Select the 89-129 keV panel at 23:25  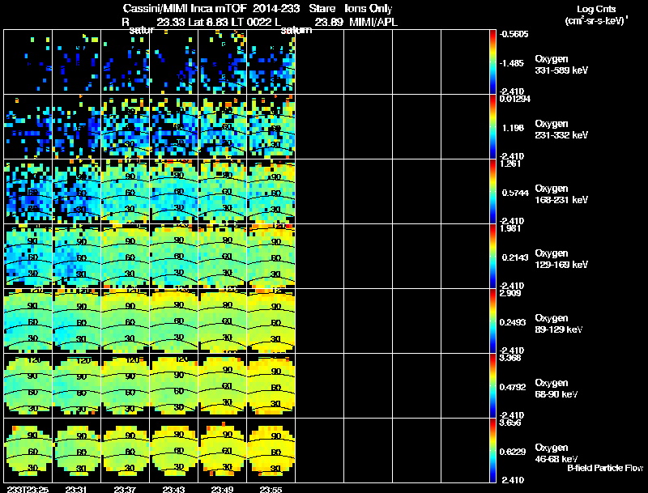28,321
